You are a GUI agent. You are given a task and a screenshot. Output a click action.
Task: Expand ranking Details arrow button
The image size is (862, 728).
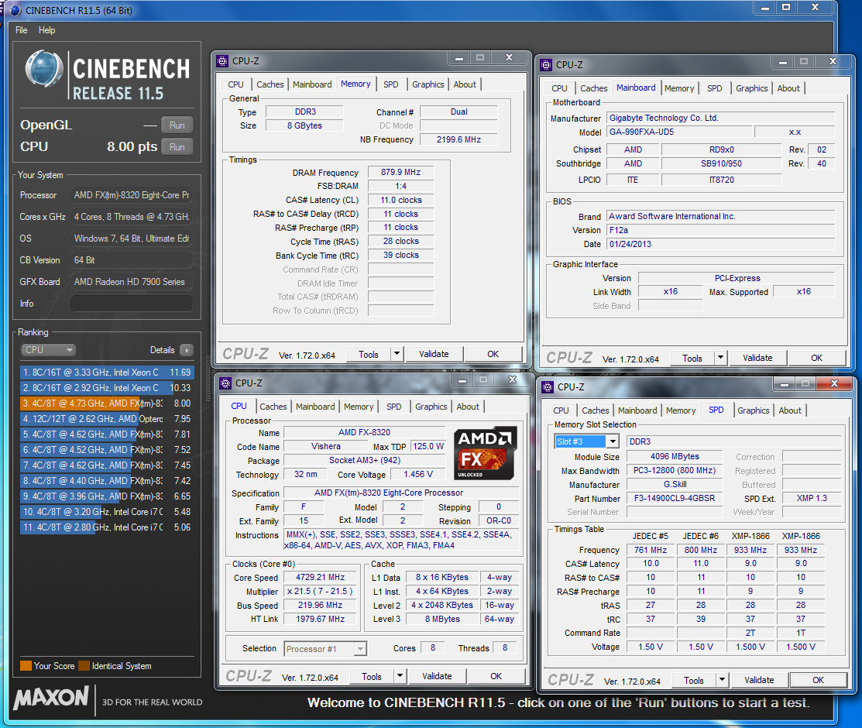(187, 350)
